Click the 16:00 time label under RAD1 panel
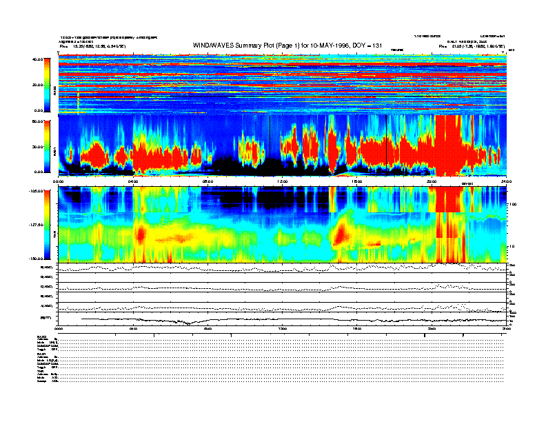 coord(357,181)
